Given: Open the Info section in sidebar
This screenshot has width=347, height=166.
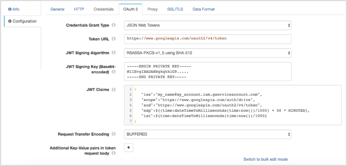Looking at the screenshot, I should pos(14,9).
